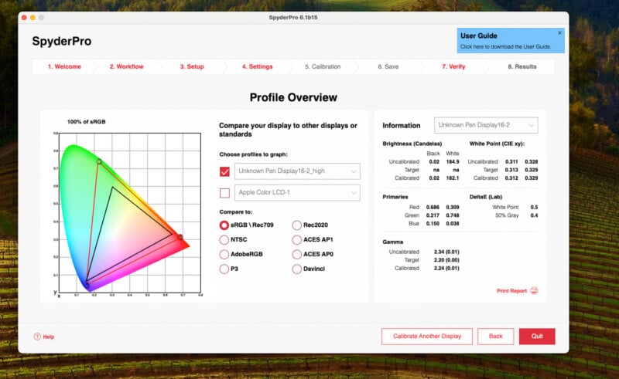Click the Back button

tap(495, 337)
